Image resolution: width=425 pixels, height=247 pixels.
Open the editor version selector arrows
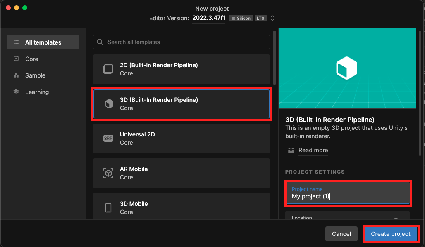click(272, 18)
